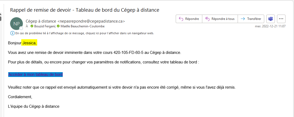The height and width of the screenshot is (117, 294).
Task: Open message in web browser via info bar
Action: tap(85, 33)
